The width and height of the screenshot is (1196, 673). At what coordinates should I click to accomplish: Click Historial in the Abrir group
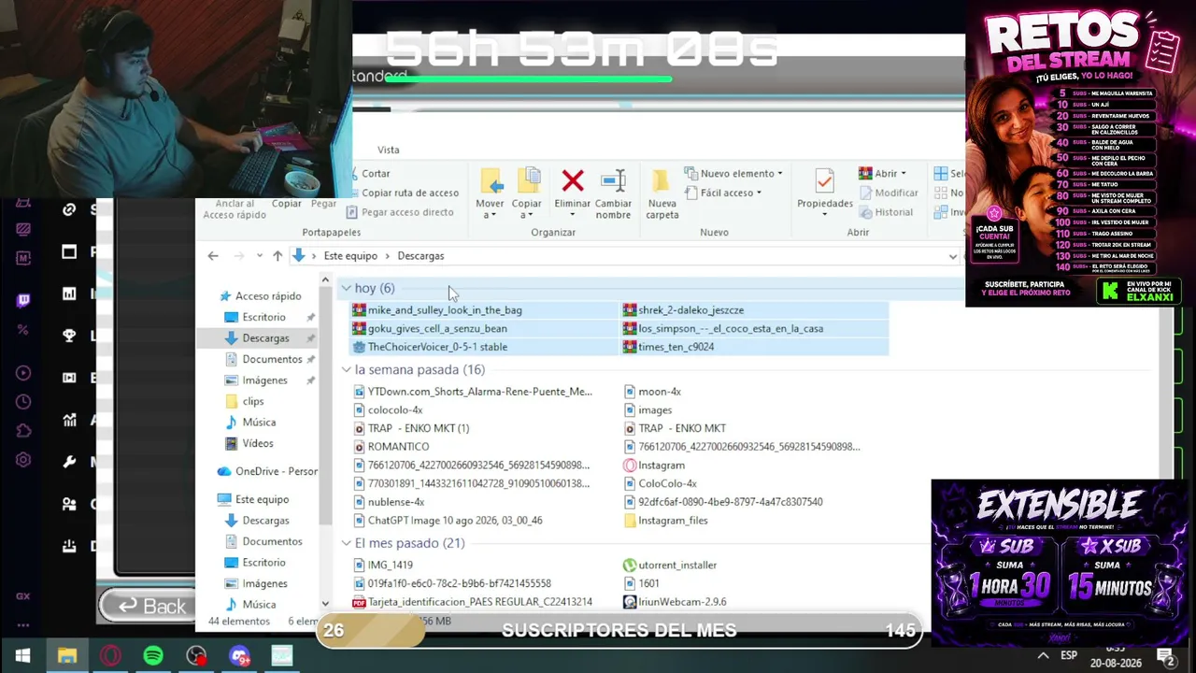click(885, 212)
